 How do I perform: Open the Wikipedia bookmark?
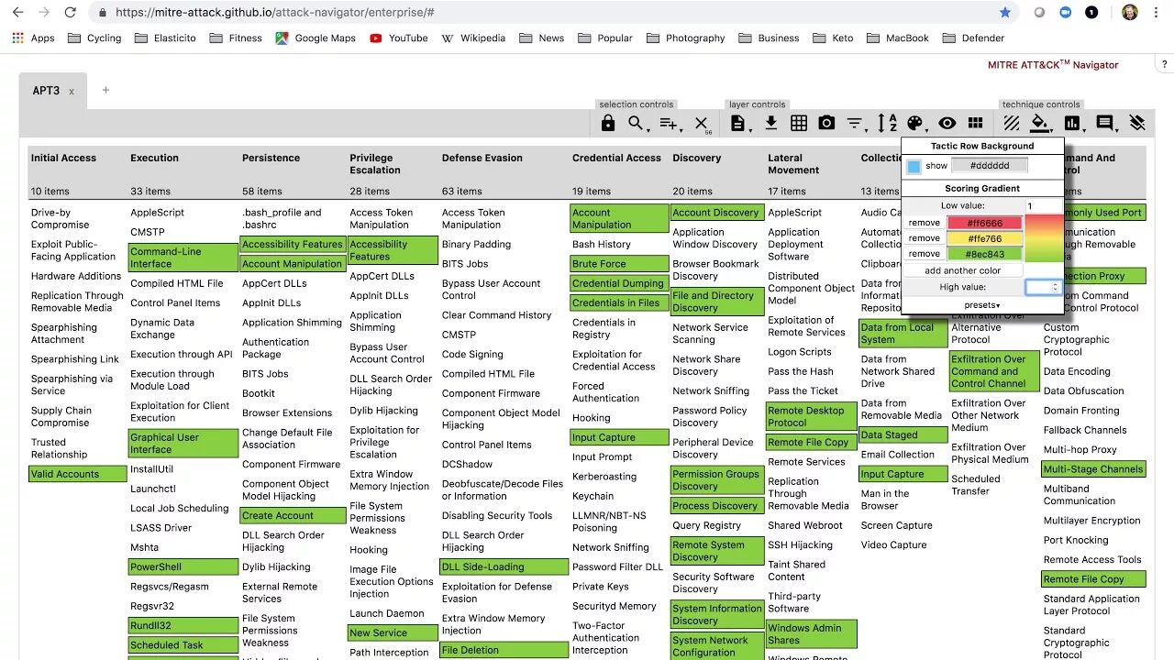pos(473,38)
